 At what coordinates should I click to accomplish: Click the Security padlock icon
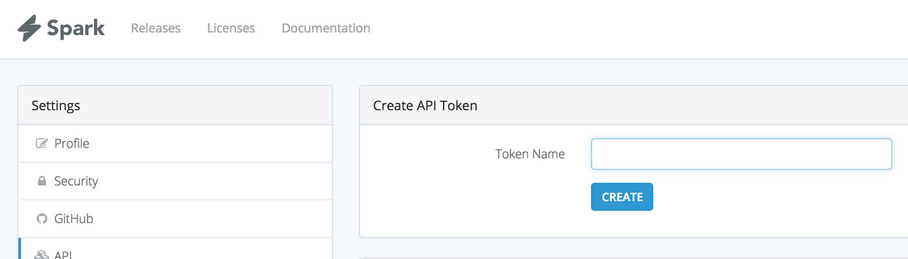42,181
